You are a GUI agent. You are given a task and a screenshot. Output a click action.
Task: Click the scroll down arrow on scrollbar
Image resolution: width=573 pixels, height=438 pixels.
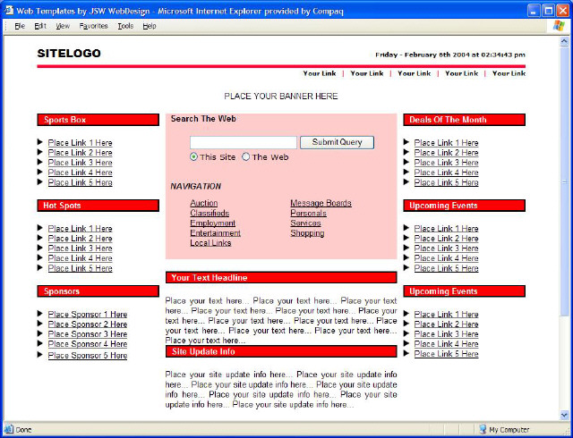coord(564,415)
